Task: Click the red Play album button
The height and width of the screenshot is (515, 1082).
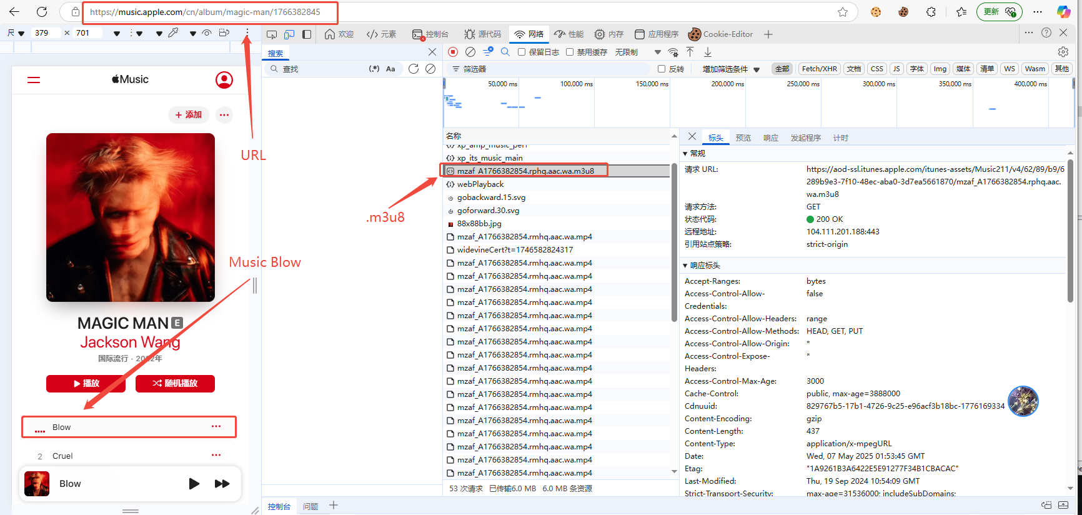Action: (86, 384)
